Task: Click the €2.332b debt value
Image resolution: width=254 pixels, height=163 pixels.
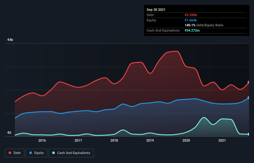Action: click(x=191, y=15)
